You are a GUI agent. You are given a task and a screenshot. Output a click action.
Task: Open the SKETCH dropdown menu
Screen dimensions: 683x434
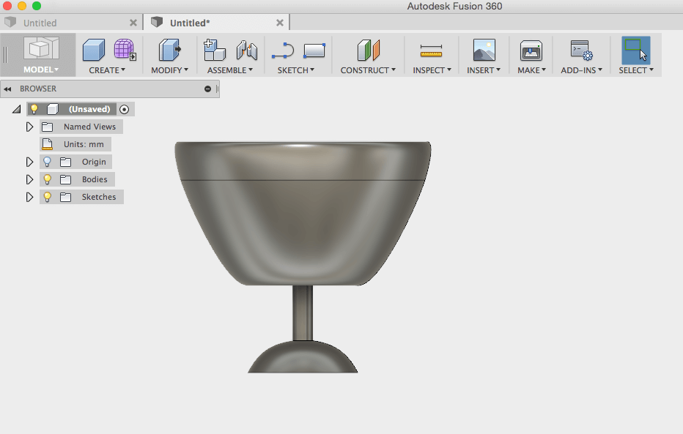(296, 70)
